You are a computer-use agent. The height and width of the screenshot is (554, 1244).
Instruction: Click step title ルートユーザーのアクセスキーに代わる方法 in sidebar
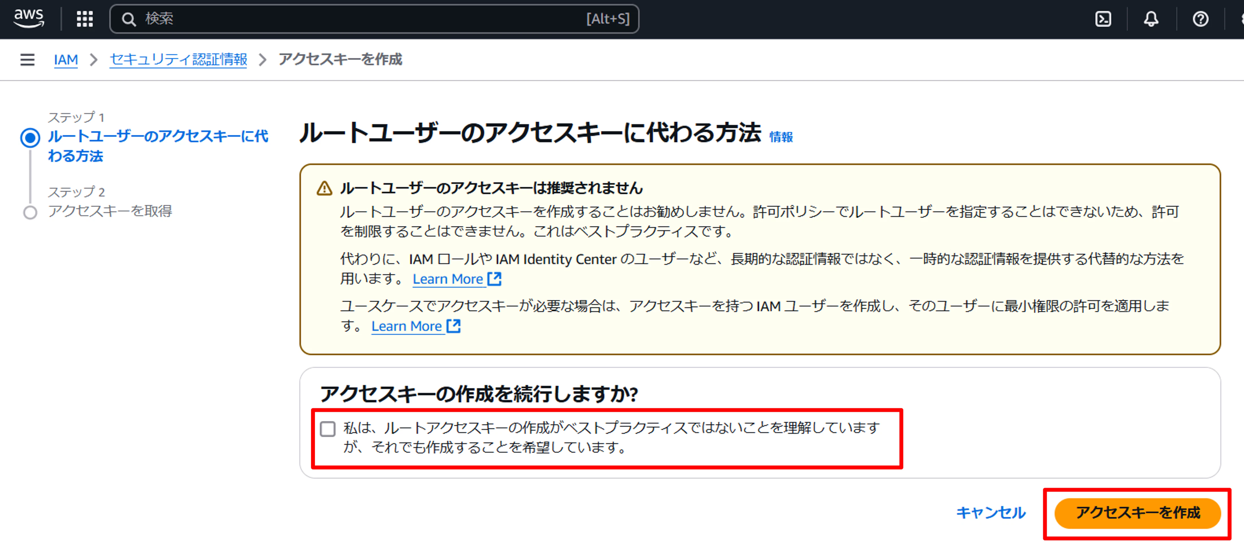pyautogui.click(x=158, y=146)
